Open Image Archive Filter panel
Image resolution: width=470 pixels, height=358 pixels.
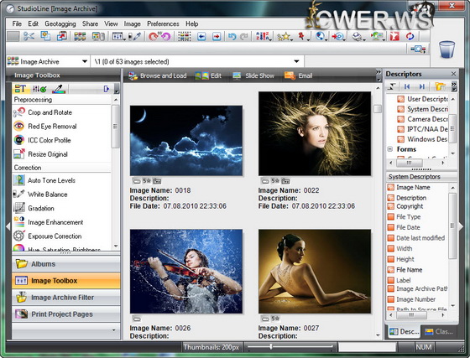tap(66, 298)
